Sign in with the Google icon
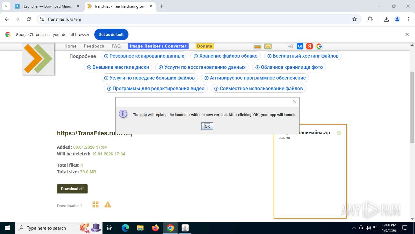This screenshot has width=415, height=234. coord(319,46)
